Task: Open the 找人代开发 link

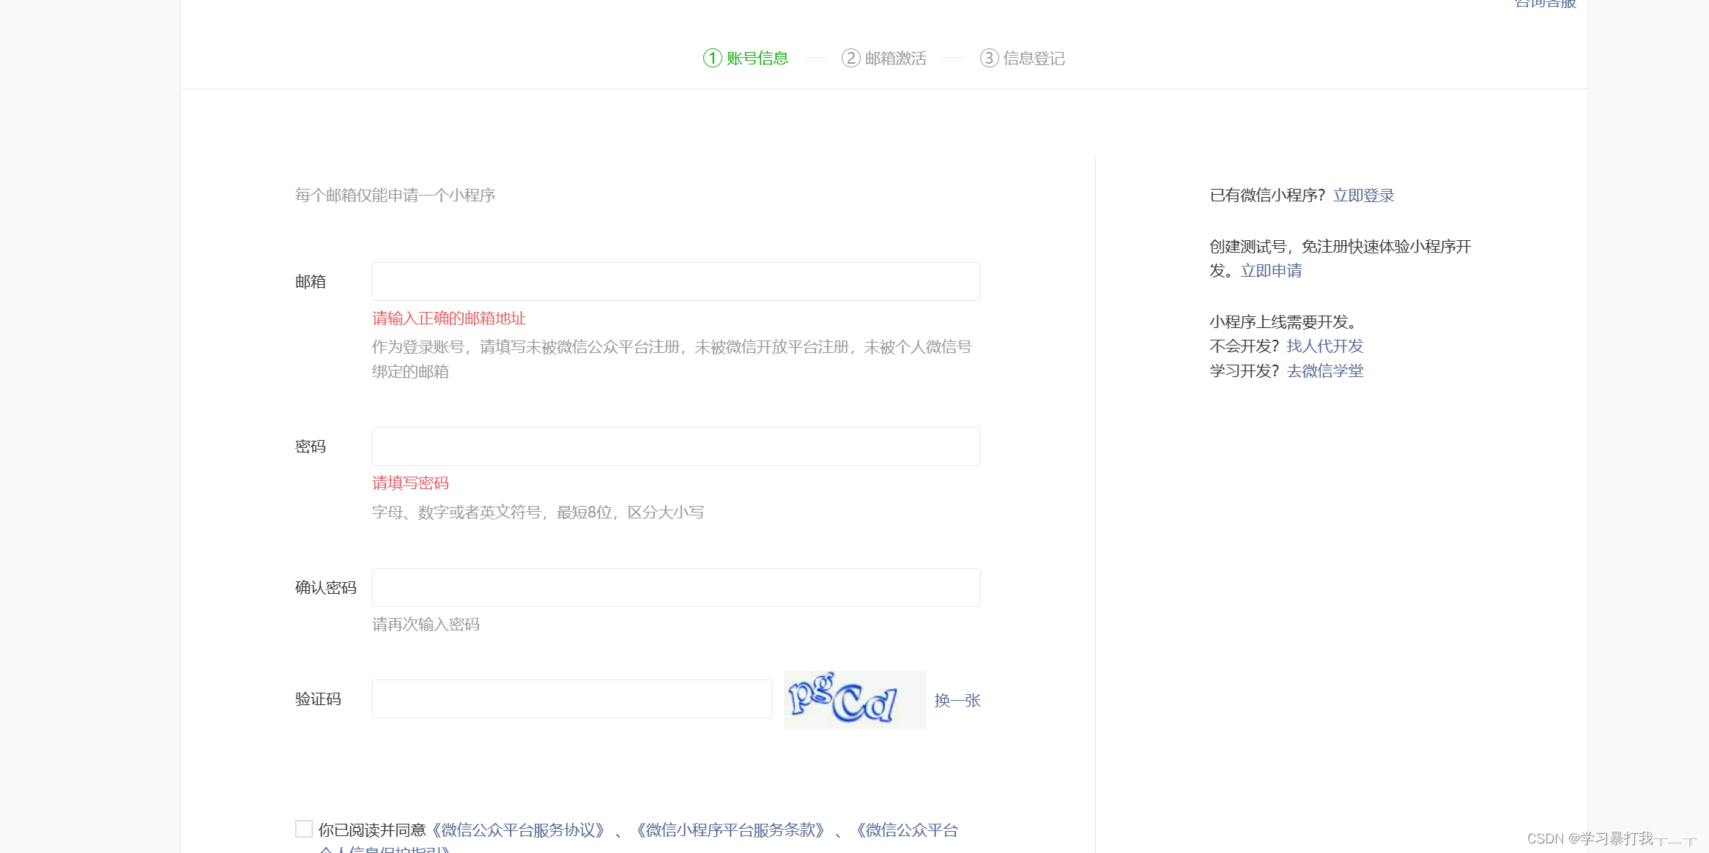Action: 1324,346
